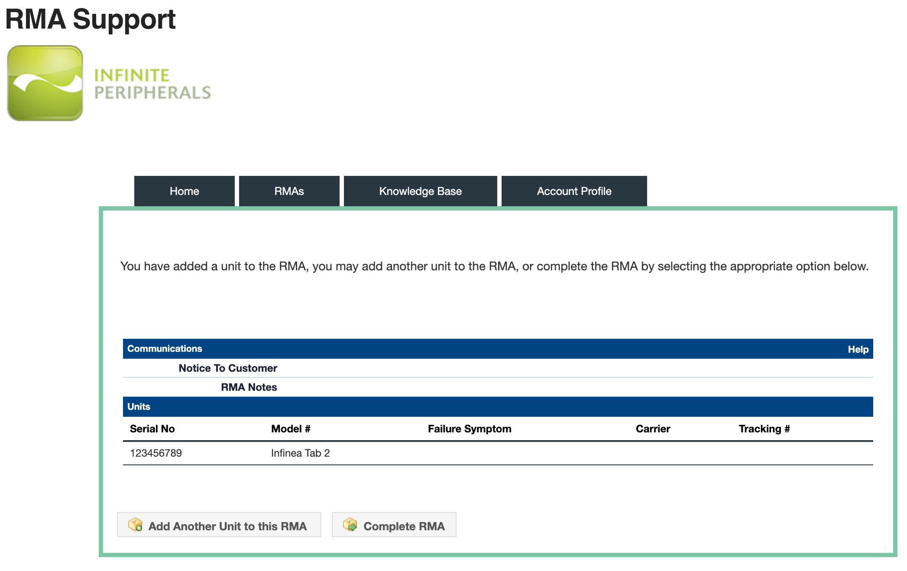907x571 pixels.
Task: Switch to the Home tab
Action: click(184, 191)
